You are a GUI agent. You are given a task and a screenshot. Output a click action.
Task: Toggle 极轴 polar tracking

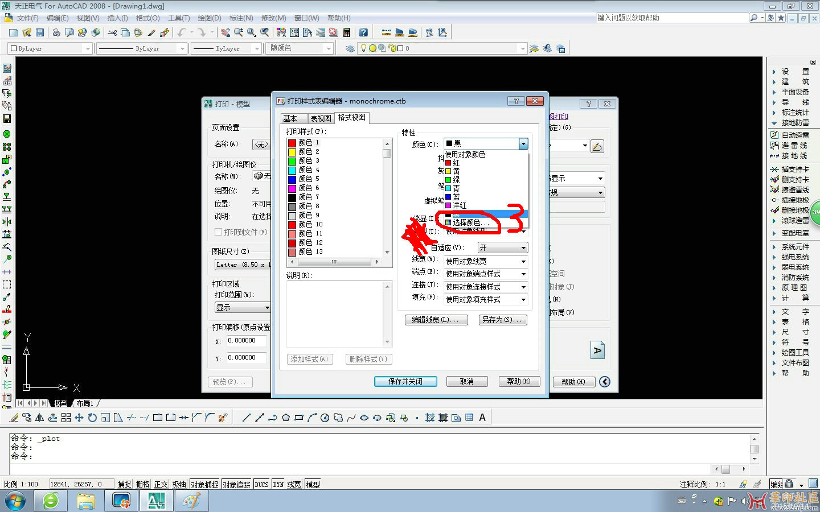pyautogui.click(x=179, y=484)
